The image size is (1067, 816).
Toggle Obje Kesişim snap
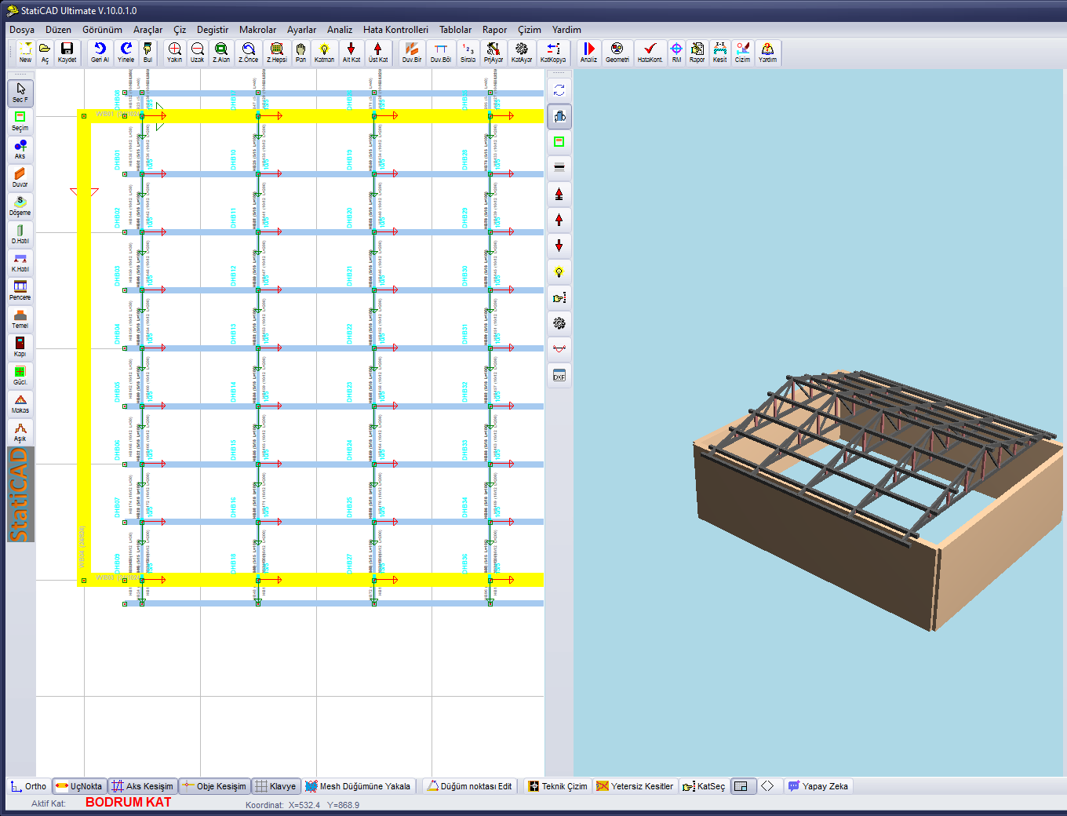[x=214, y=786]
